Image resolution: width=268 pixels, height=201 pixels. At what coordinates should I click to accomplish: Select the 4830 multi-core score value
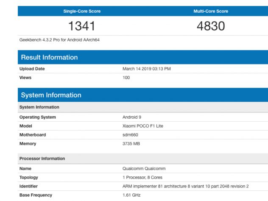pos(210,26)
